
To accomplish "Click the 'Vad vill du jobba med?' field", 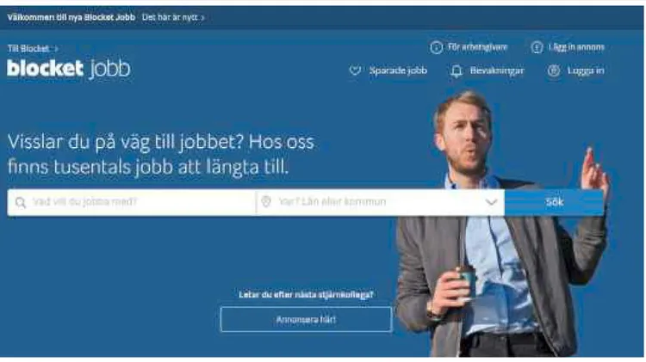I will (x=132, y=202).
